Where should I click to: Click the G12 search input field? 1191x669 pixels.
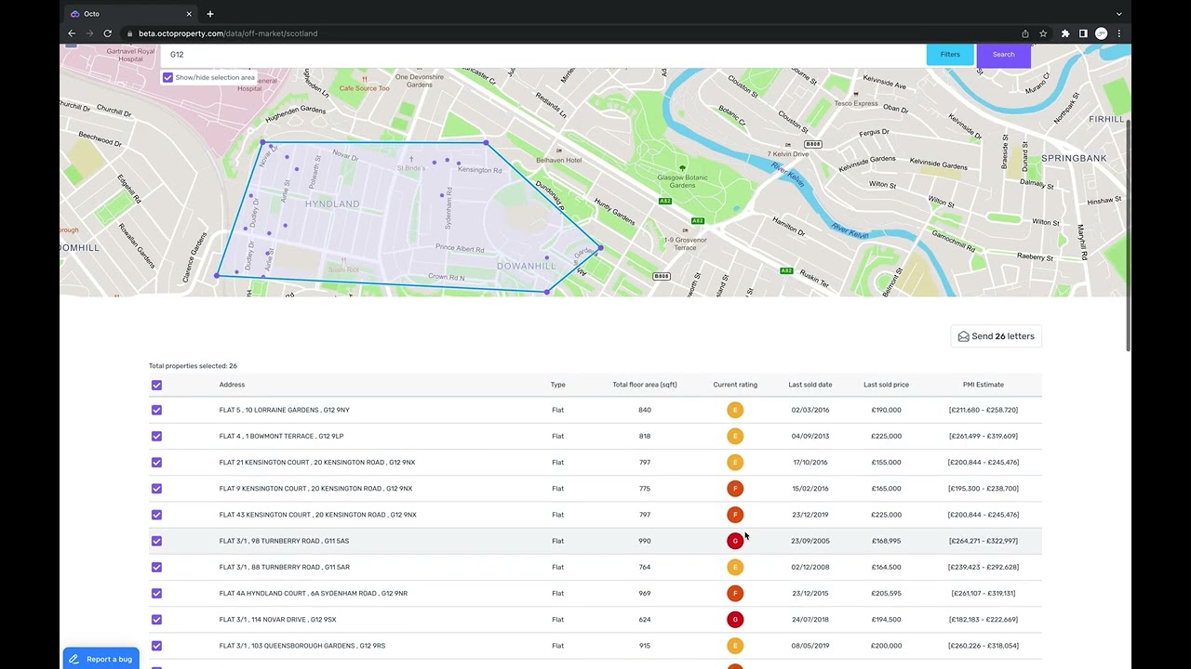pyautogui.click(x=540, y=55)
